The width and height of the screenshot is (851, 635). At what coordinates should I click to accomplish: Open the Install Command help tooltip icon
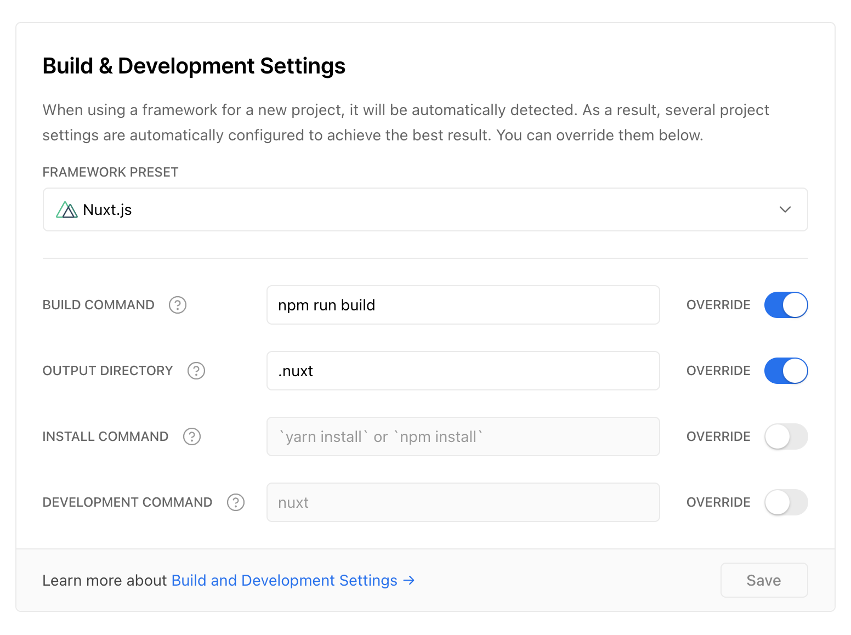[192, 436]
